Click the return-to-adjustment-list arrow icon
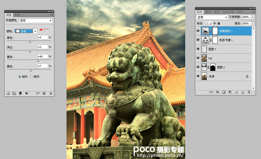This screenshot has width=261, height=159. 8,93
